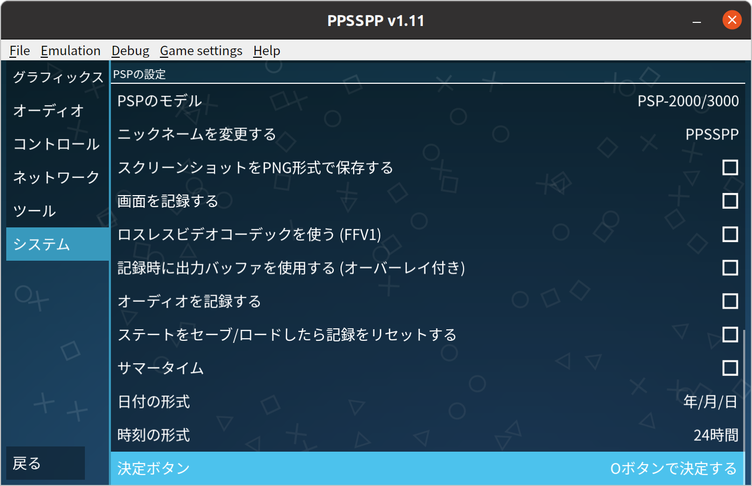Image resolution: width=752 pixels, height=486 pixels.
Task: Open the File menu
Action: pyautogui.click(x=20, y=50)
